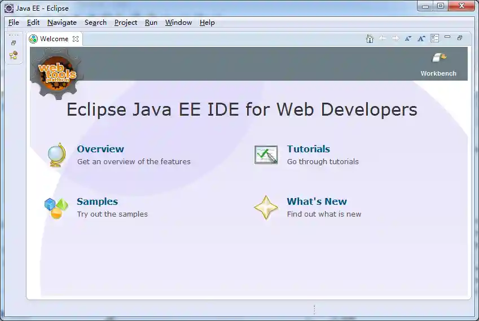Click the customize page icon

(x=434, y=38)
